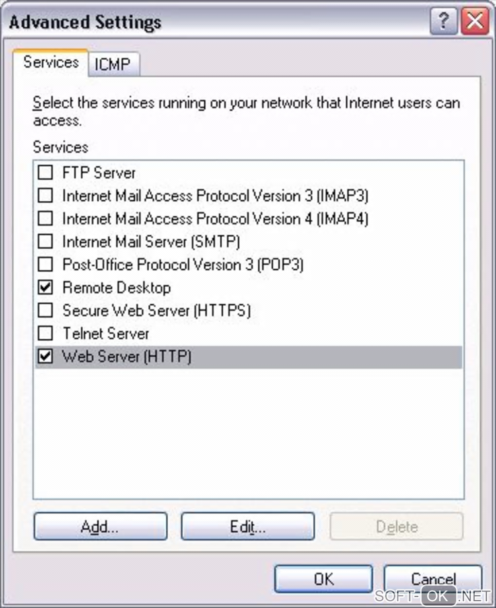Select the Telnet Server list entry text
496x608 pixels.
pos(106,333)
